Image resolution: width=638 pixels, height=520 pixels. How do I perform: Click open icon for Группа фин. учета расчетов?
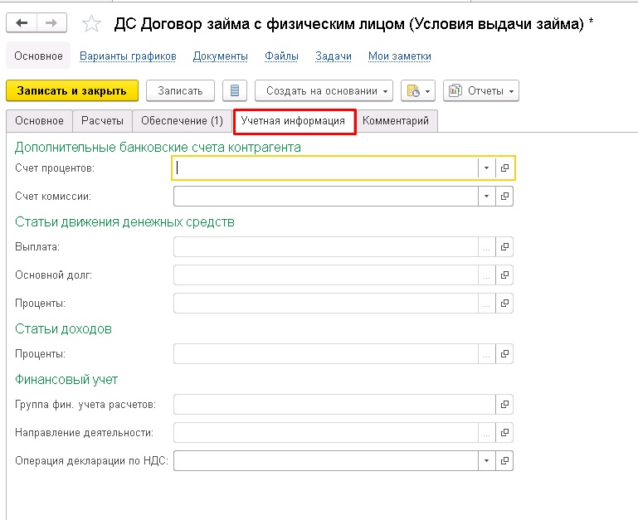click(504, 405)
